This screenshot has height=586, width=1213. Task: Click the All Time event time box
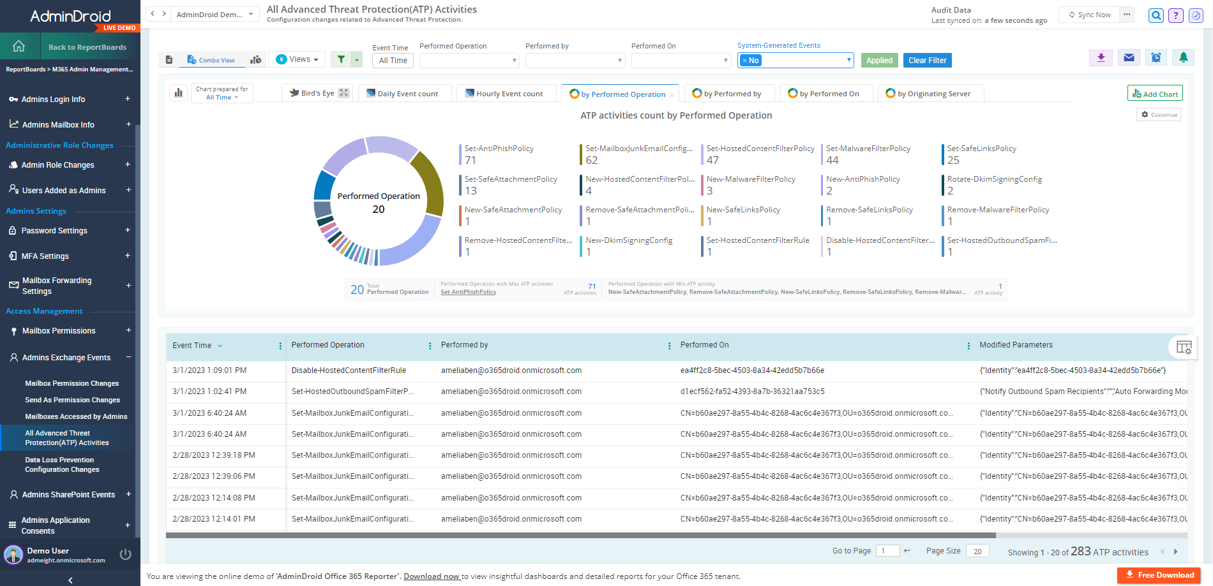(393, 61)
